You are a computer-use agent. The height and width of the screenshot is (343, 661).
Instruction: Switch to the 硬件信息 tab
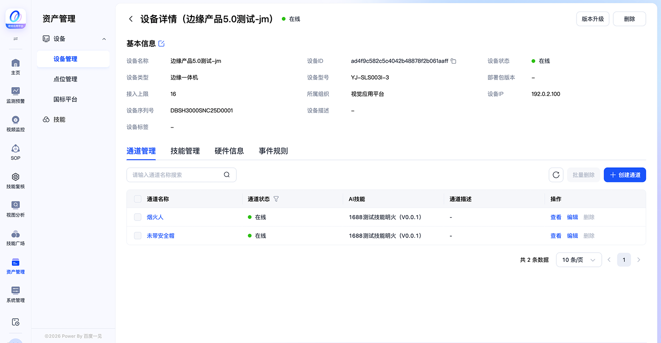click(229, 151)
